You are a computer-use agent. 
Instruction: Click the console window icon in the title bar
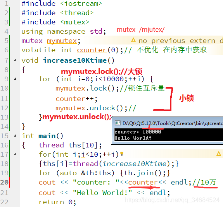click(118, 123)
